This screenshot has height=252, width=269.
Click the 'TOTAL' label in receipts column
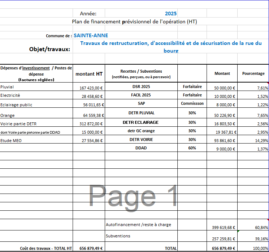tap(171, 248)
